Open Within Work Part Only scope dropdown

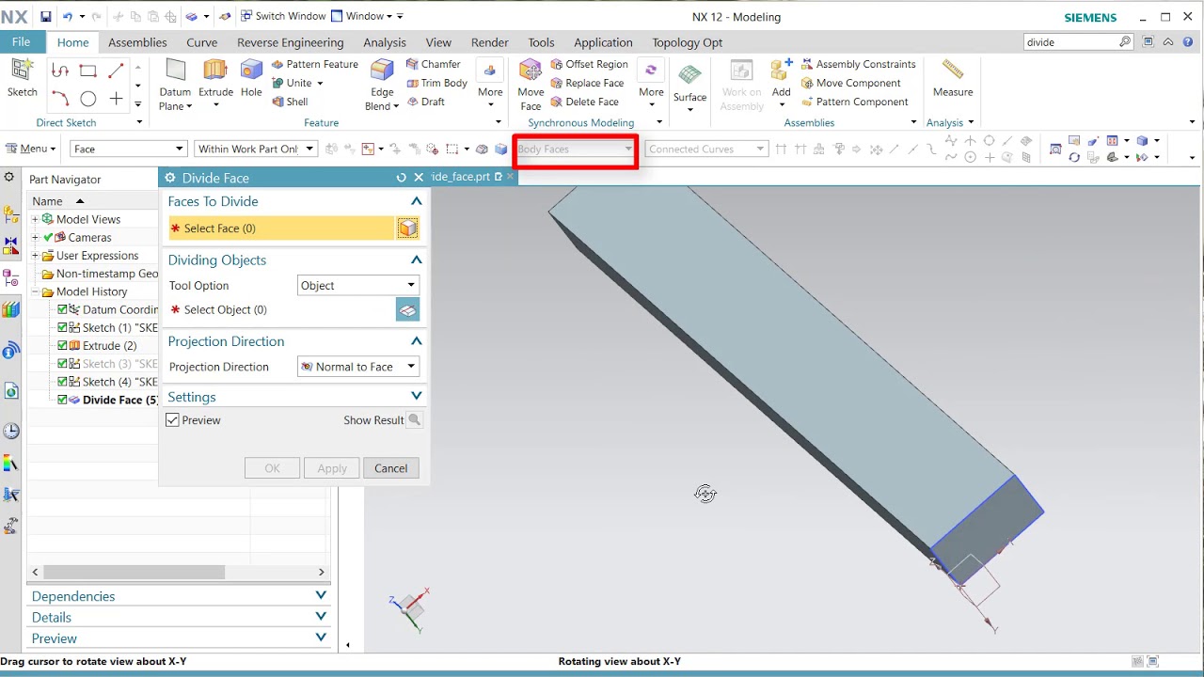point(255,149)
